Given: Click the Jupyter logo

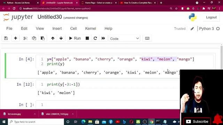Looking at the screenshot, I should pyautogui.click(x=18, y=17).
